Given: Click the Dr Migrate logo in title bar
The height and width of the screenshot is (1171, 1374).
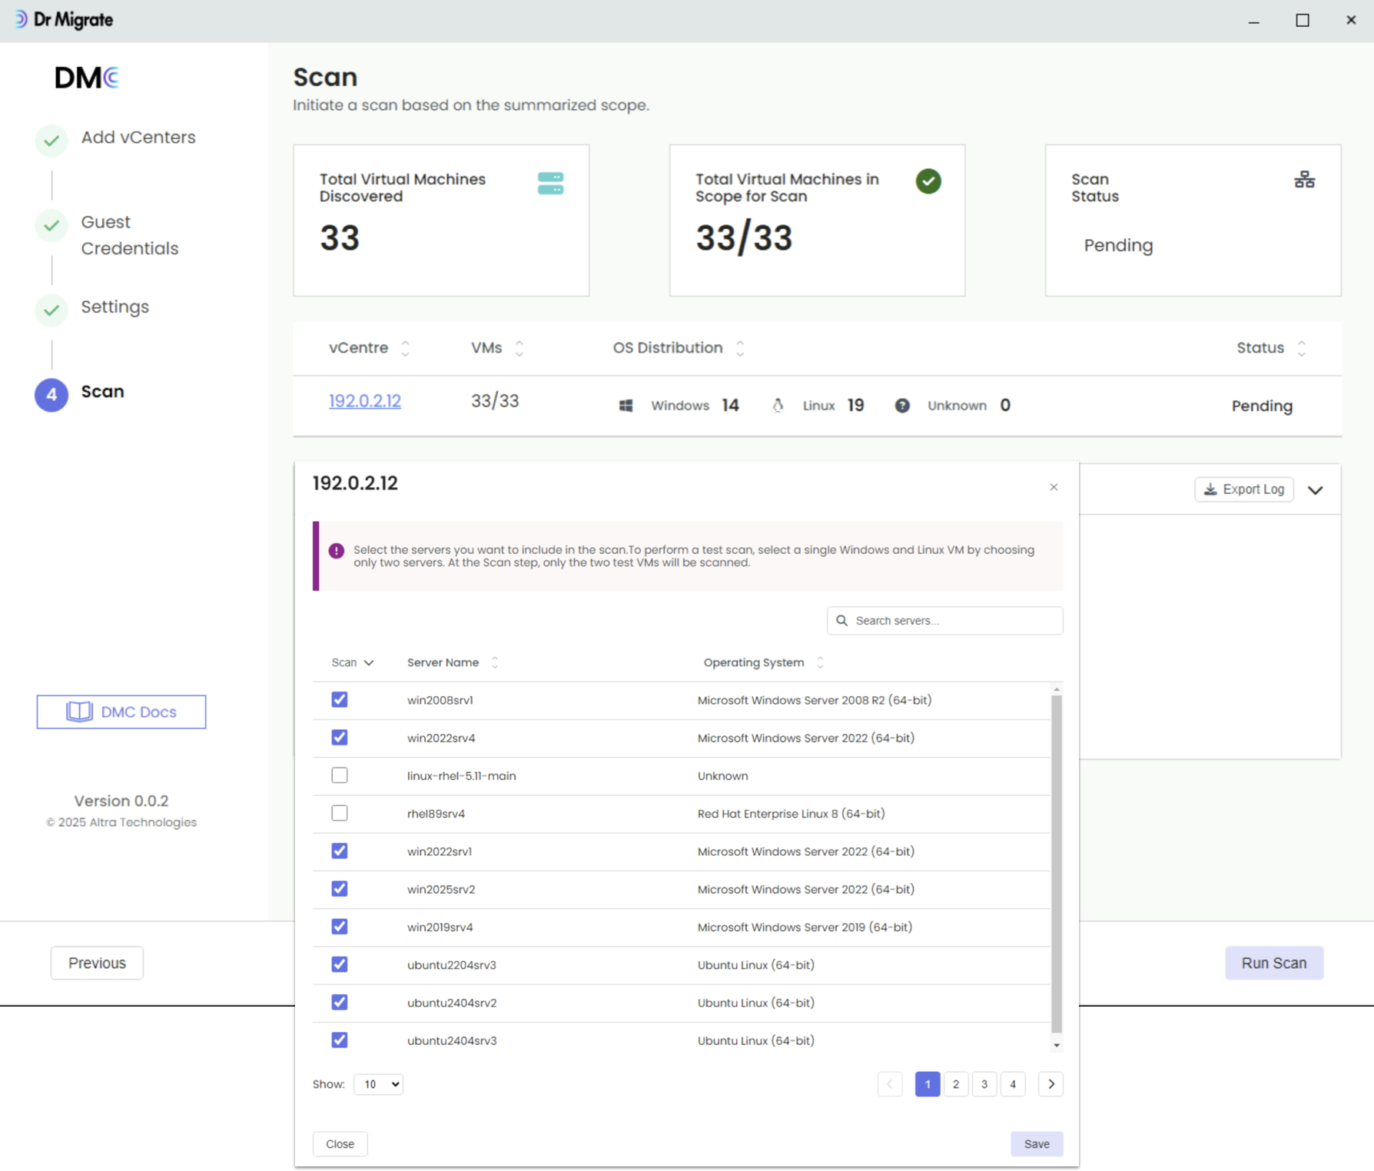Looking at the screenshot, I should tap(63, 20).
